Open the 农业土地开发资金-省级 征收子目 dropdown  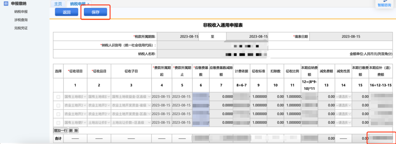(131, 105)
